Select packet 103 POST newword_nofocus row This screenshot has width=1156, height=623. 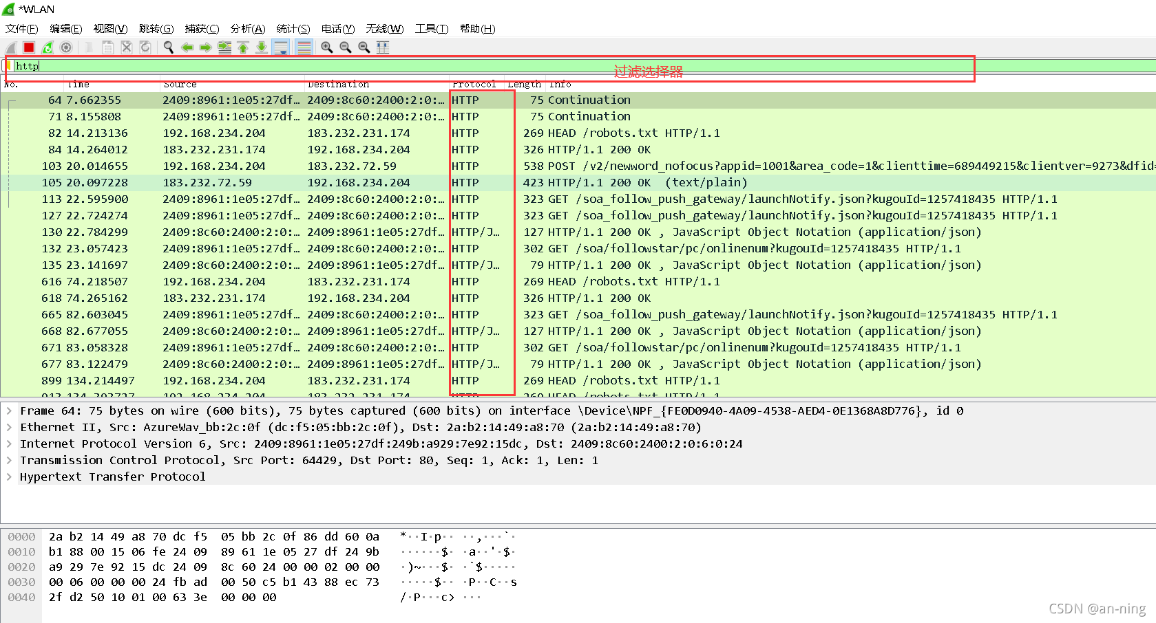point(578,166)
